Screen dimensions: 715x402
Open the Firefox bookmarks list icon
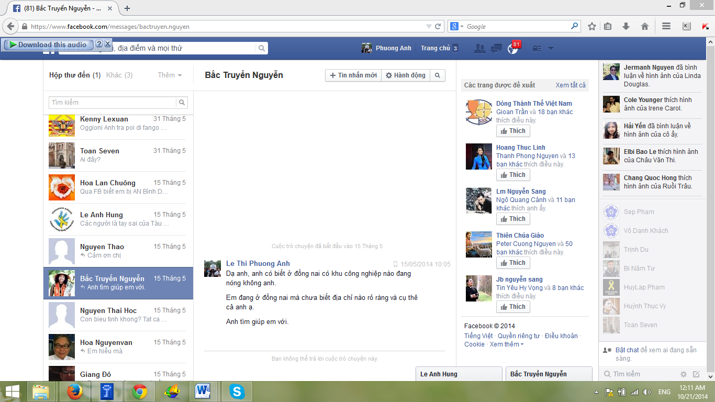pyautogui.click(x=608, y=26)
